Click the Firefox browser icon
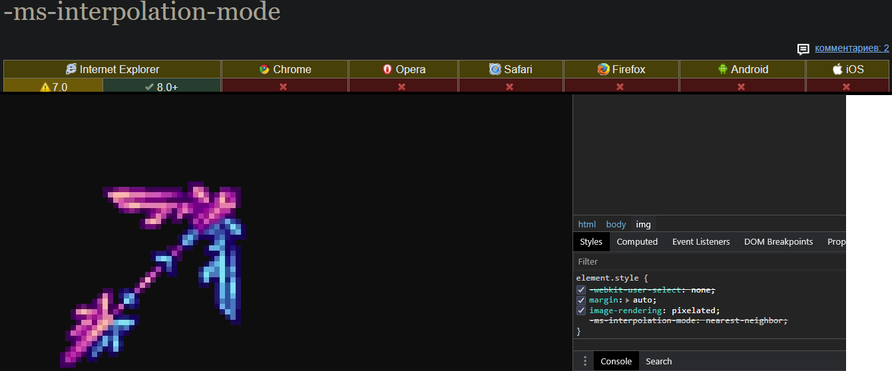Screen dimensions: 892x371 click(603, 69)
